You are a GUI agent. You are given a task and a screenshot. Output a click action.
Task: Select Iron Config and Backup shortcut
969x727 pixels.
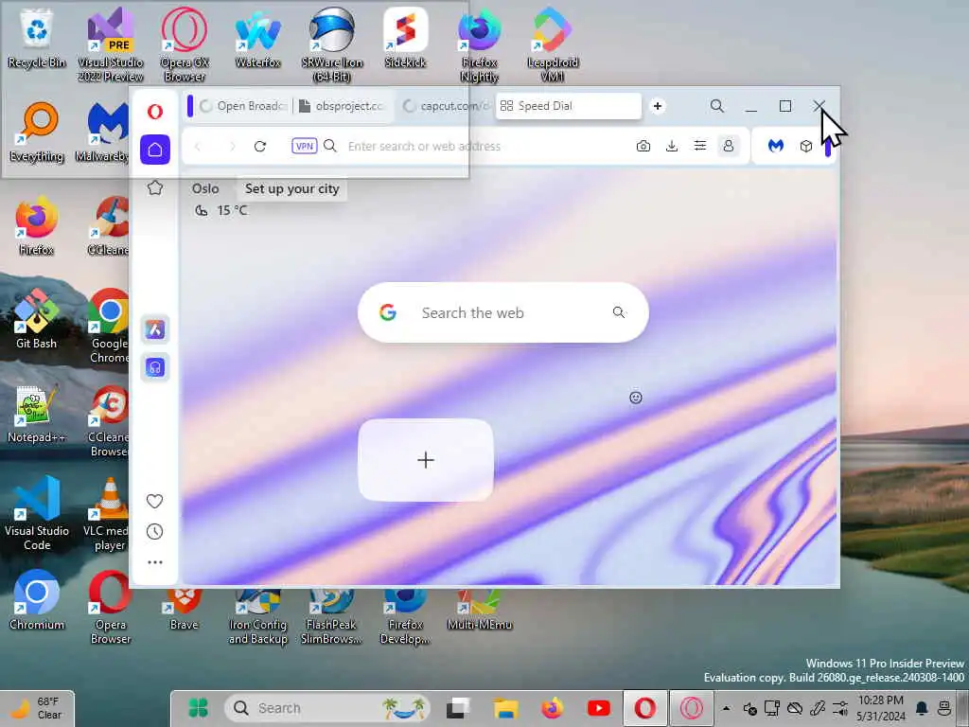pos(257,617)
